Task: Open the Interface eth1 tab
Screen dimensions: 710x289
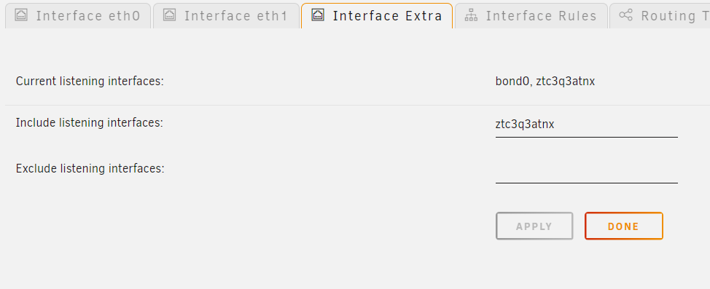Action: tap(227, 16)
